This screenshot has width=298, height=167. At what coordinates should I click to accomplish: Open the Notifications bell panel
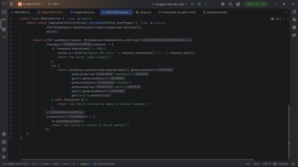[294, 12]
